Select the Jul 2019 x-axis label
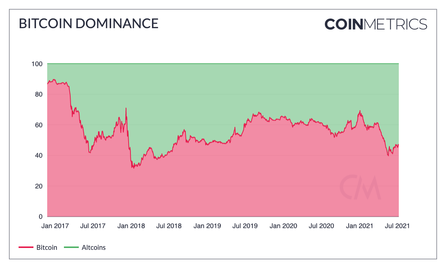The width and height of the screenshot is (446, 268). [x=245, y=225]
